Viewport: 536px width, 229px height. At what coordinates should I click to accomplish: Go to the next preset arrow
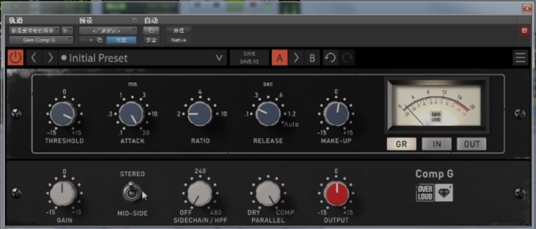tap(50, 57)
